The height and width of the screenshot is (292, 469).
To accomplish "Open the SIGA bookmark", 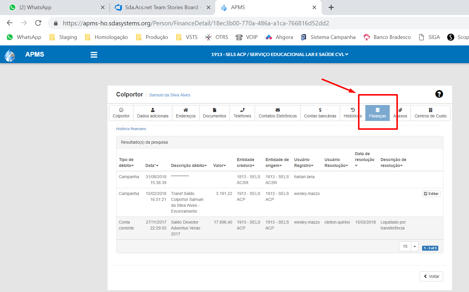I will click(429, 37).
